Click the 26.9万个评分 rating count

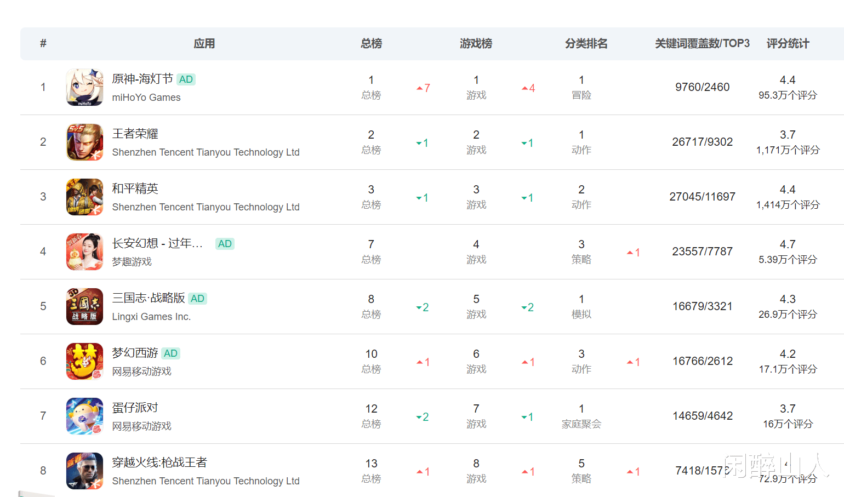pos(788,315)
